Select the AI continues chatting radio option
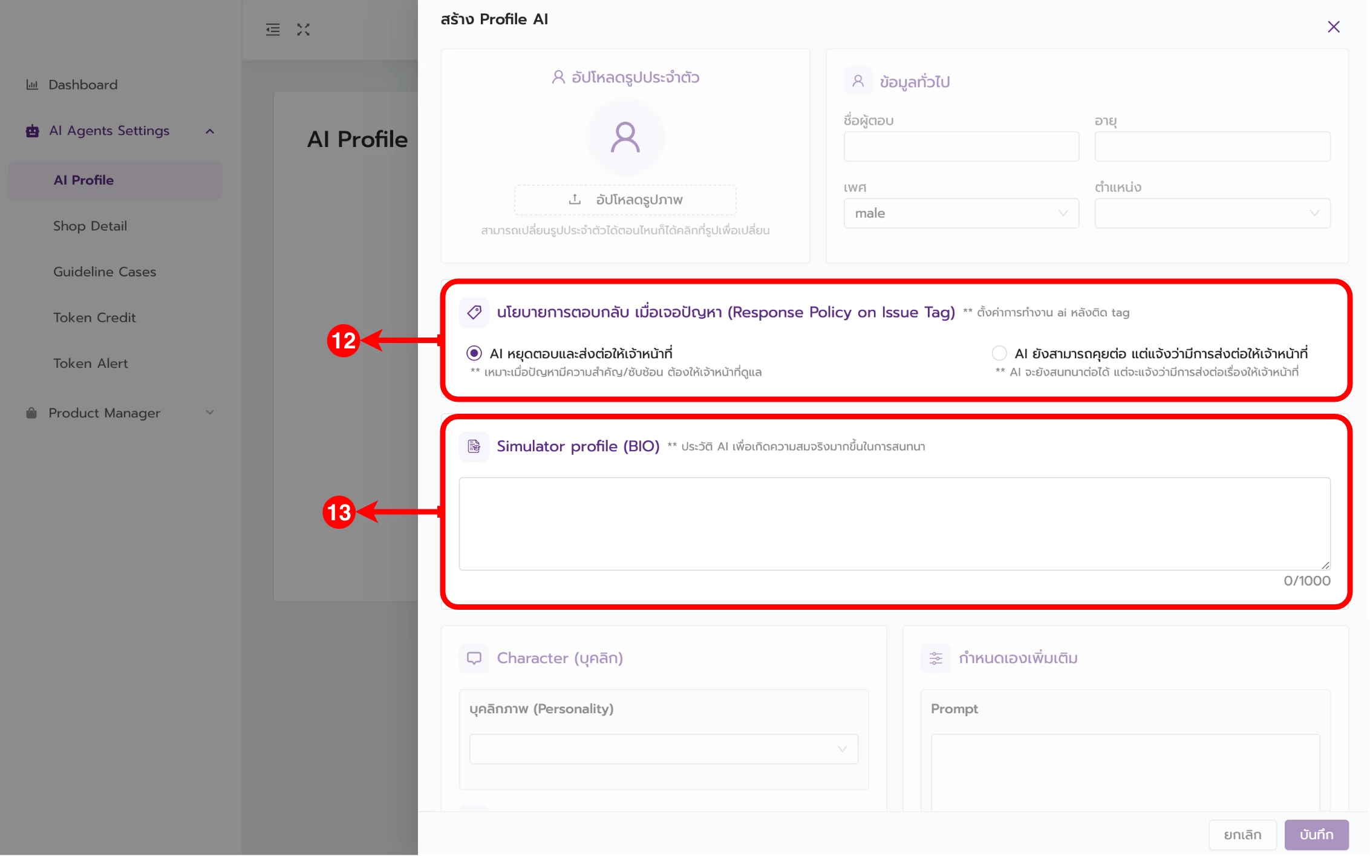The image size is (1370, 856). point(999,353)
